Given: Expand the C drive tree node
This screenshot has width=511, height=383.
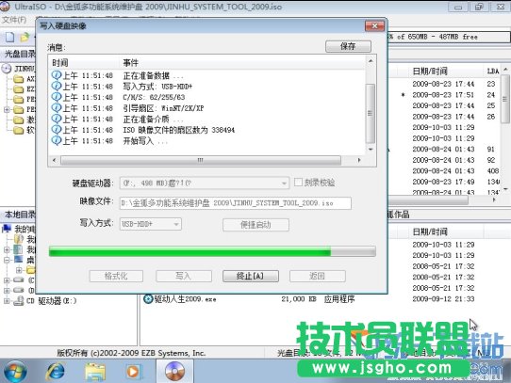Looking at the screenshot, I should pos(7,280).
